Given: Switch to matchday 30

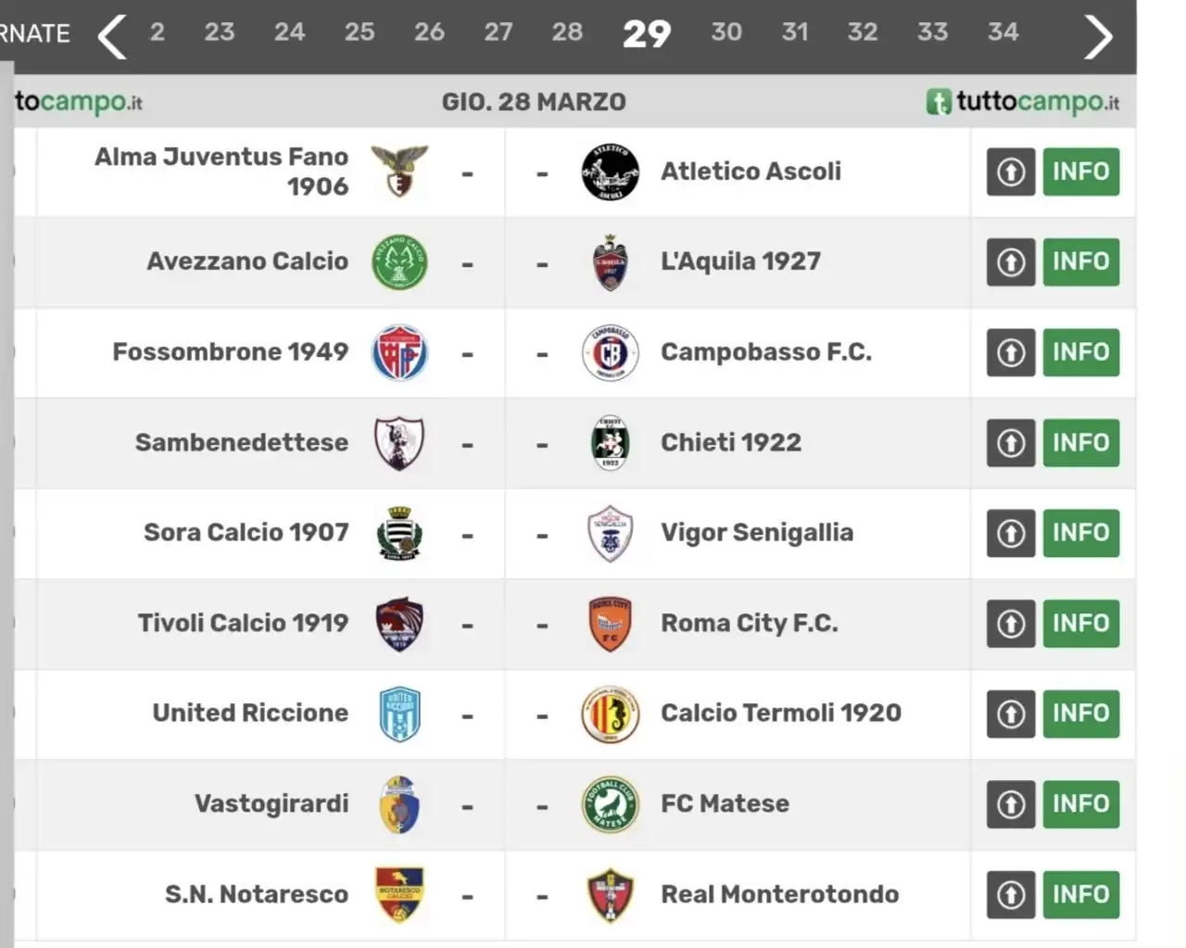Looking at the screenshot, I should [726, 32].
